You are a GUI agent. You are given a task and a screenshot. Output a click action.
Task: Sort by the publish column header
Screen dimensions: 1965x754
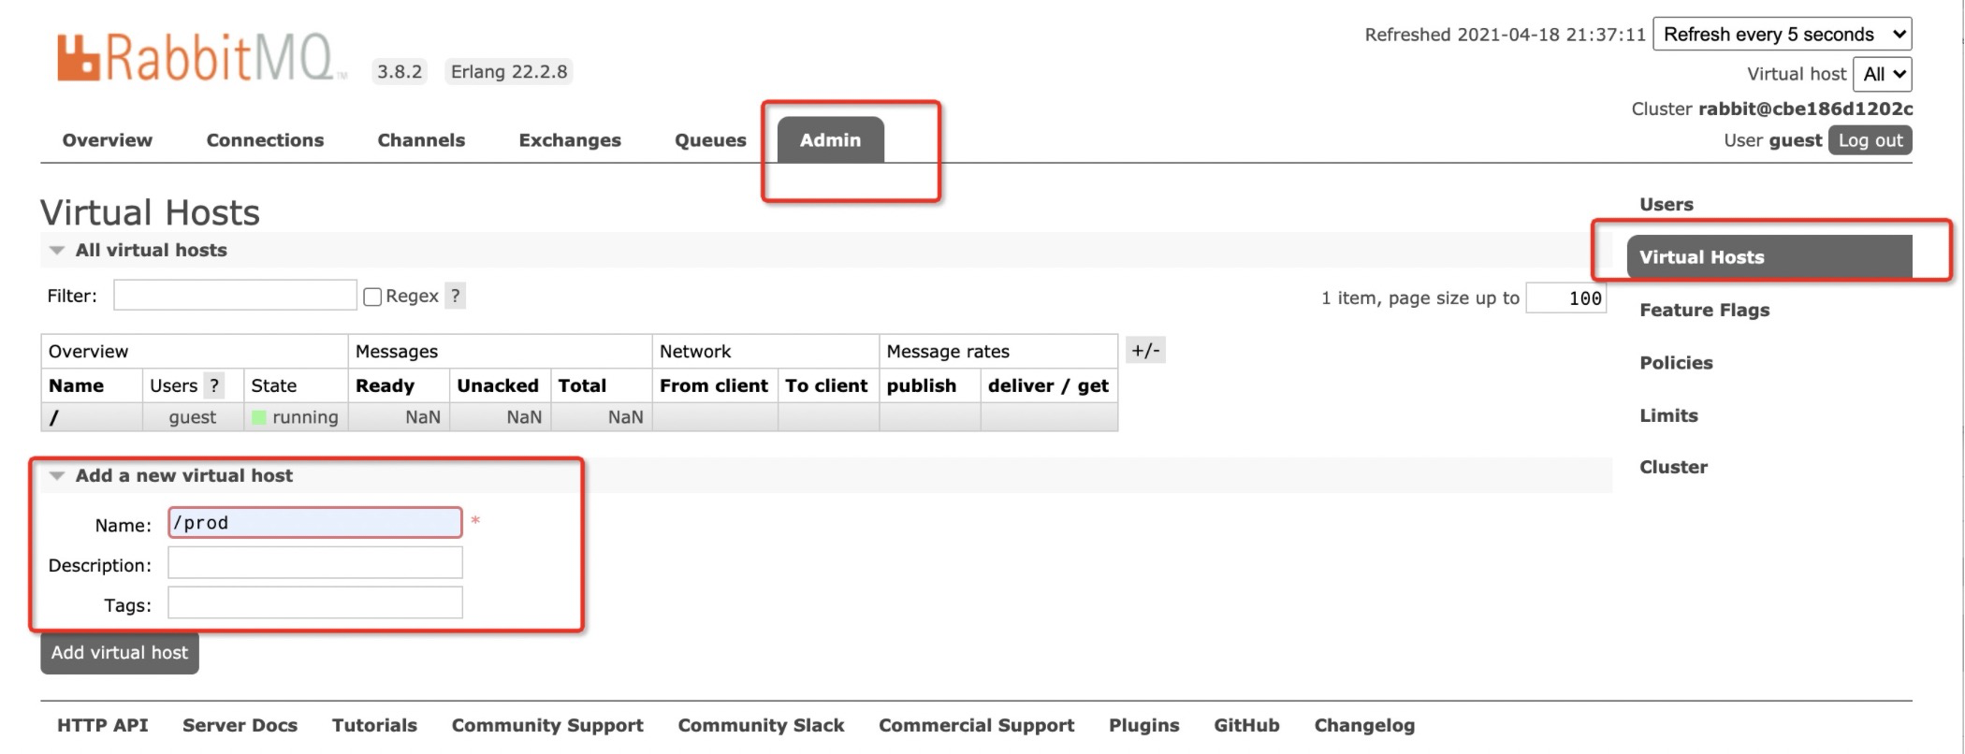[x=922, y=385]
